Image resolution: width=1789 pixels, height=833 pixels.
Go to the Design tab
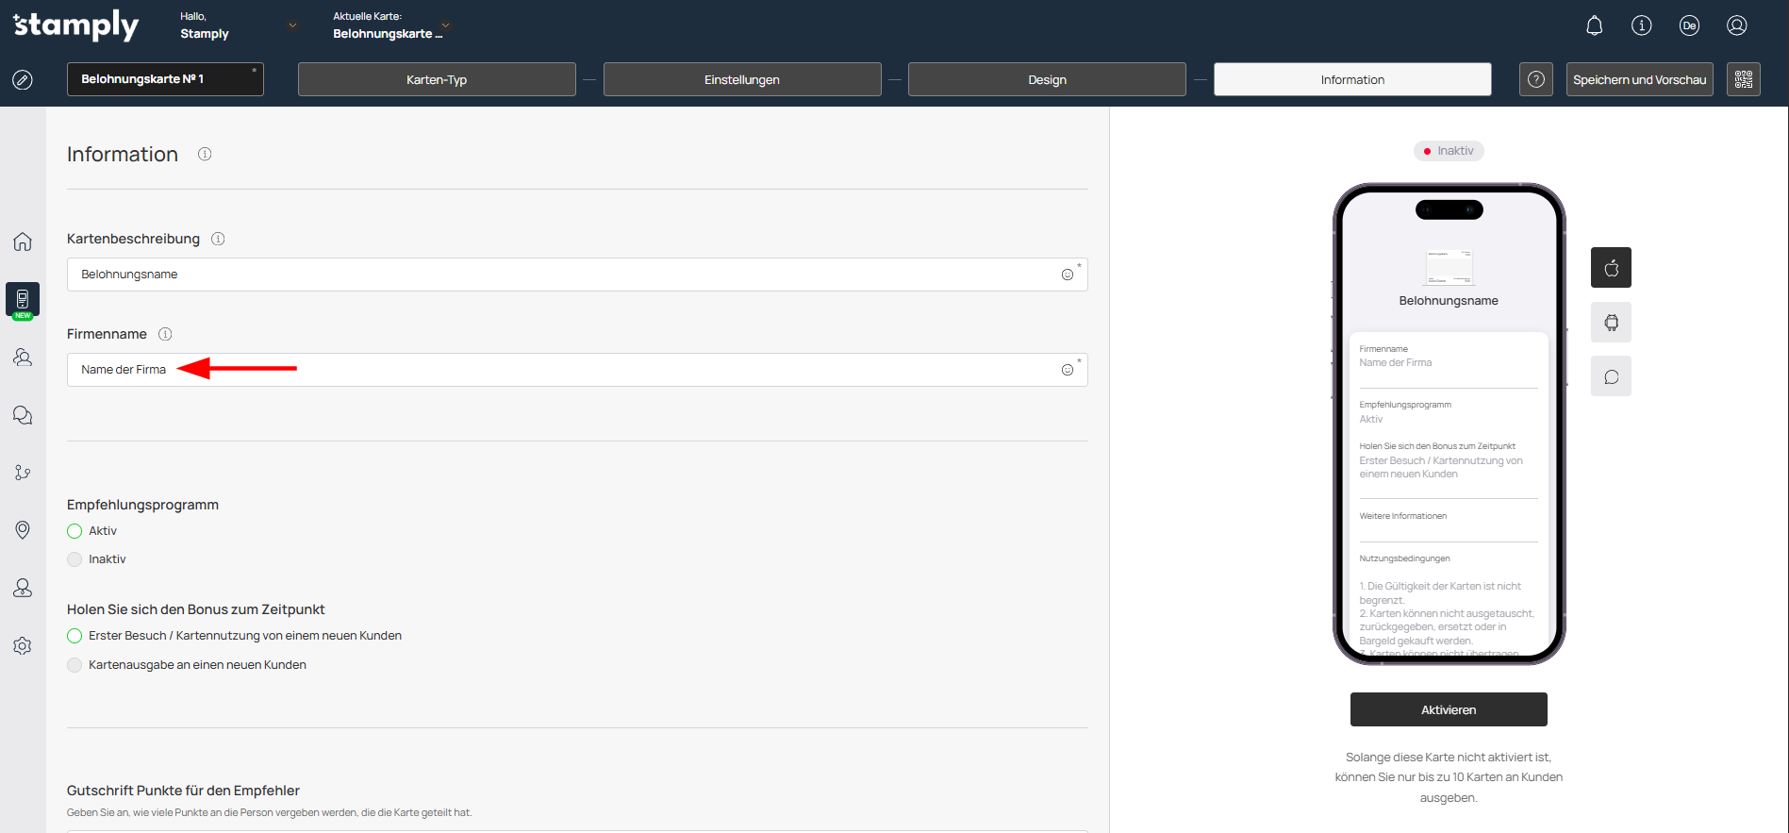[x=1046, y=79]
